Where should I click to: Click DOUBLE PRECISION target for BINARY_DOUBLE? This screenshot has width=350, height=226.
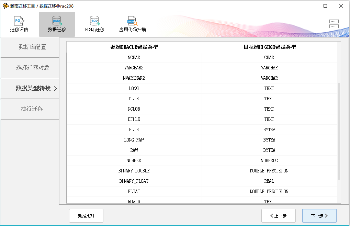point(269,171)
